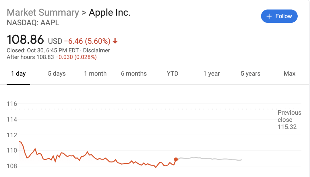Click the 108.86 current price

pos(25,39)
